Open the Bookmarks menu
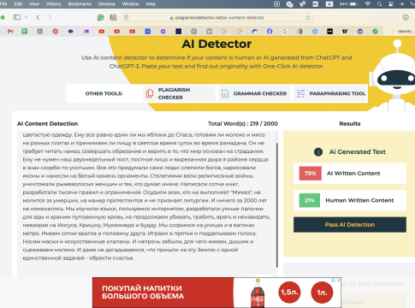The height and width of the screenshot is (308, 415). (x=80, y=4)
